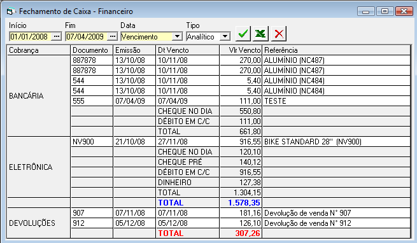The height and width of the screenshot is (243, 417).
Task: Click due date 27/11/08
Action: [188, 142]
